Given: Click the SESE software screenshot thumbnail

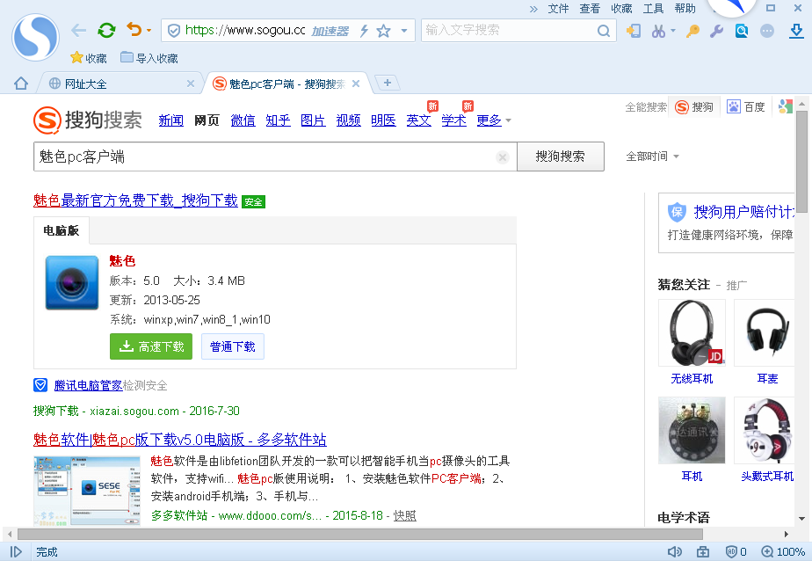Looking at the screenshot, I should pyautogui.click(x=87, y=491).
